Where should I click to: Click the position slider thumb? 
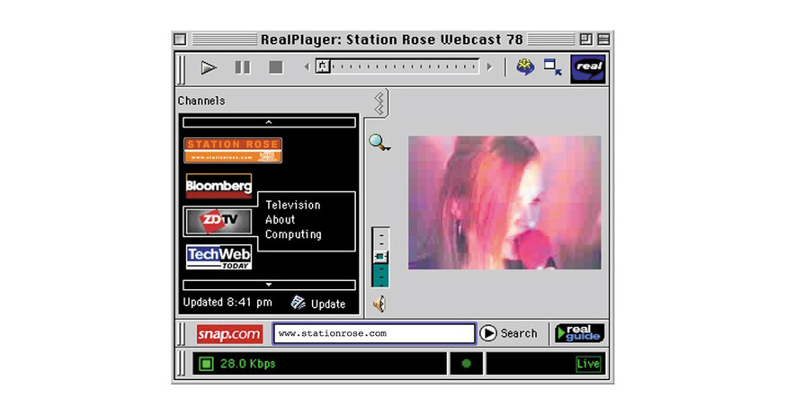pyautogui.click(x=323, y=66)
